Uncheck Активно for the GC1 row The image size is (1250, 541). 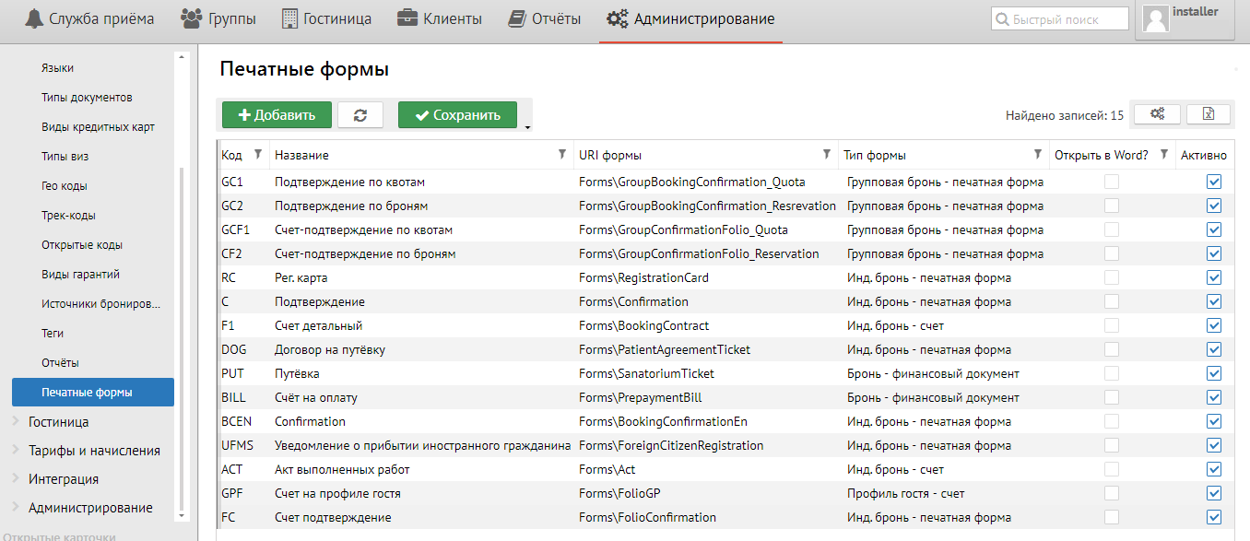pyautogui.click(x=1214, y=182)
